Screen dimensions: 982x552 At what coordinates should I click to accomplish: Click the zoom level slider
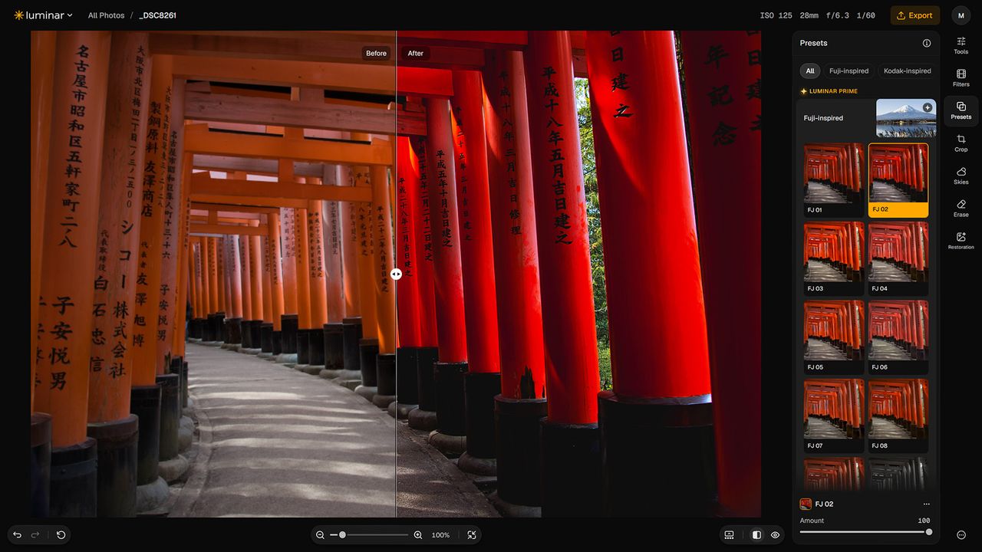pyautogui.click(x=369, y=535)
